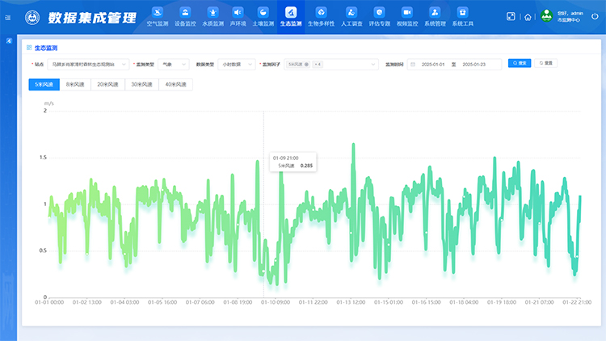Click the power logout icon
The width and height of the screenshot is (606, 341).
coord(595,16)
